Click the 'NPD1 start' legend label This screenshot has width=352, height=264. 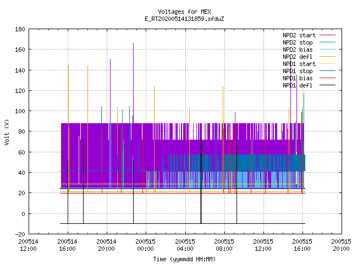pyautogui.click(x=299, y=64)
